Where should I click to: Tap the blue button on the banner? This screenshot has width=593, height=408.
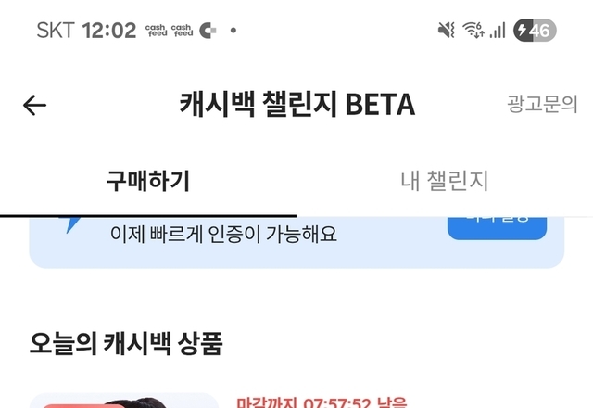coord(497,228)
